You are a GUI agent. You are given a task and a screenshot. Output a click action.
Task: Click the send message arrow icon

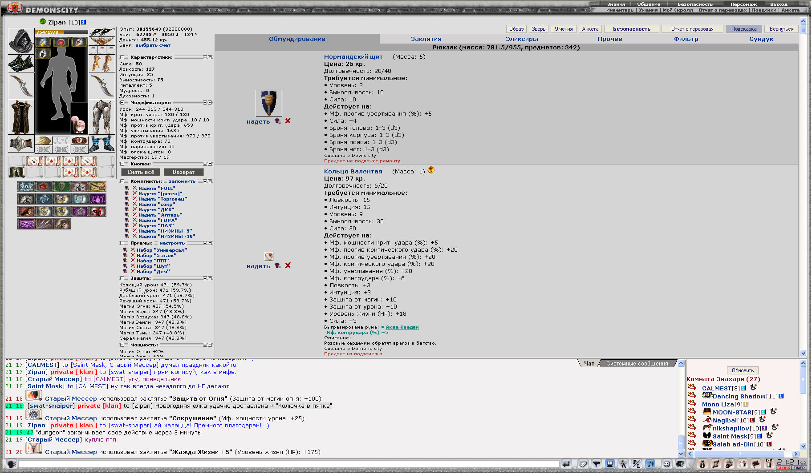click(566, 464)
